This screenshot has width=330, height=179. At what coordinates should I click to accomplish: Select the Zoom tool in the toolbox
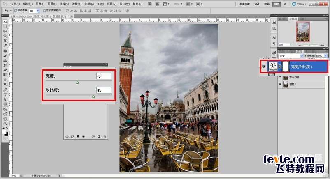(5, 124)
